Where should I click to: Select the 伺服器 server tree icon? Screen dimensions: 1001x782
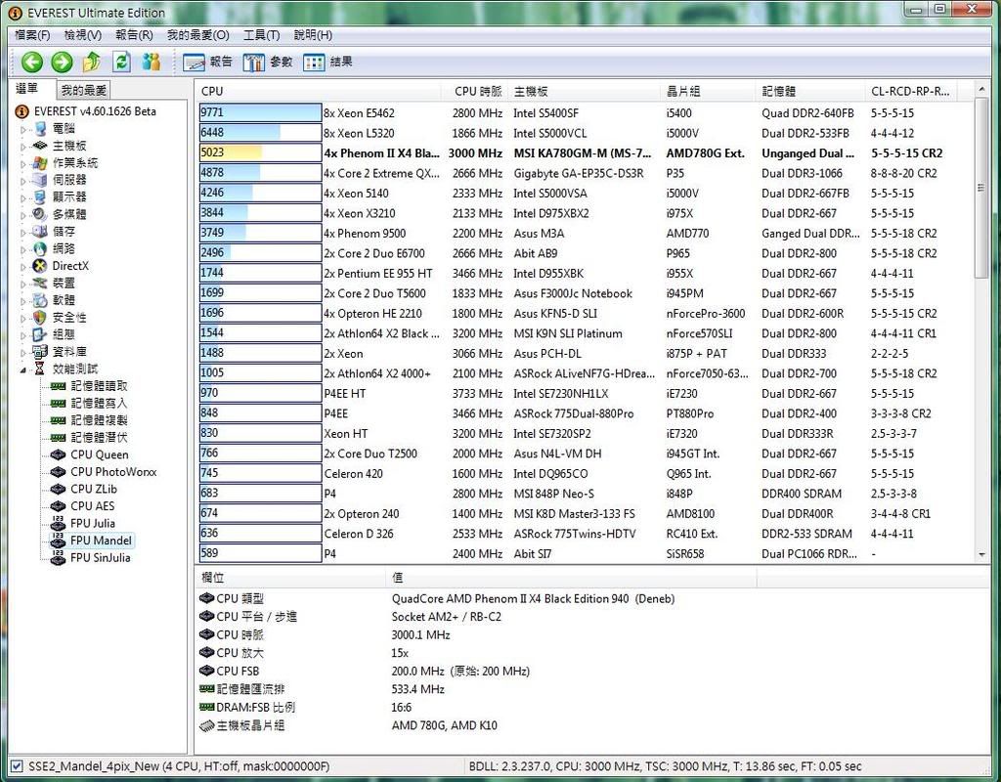click(x=40, y=180)
